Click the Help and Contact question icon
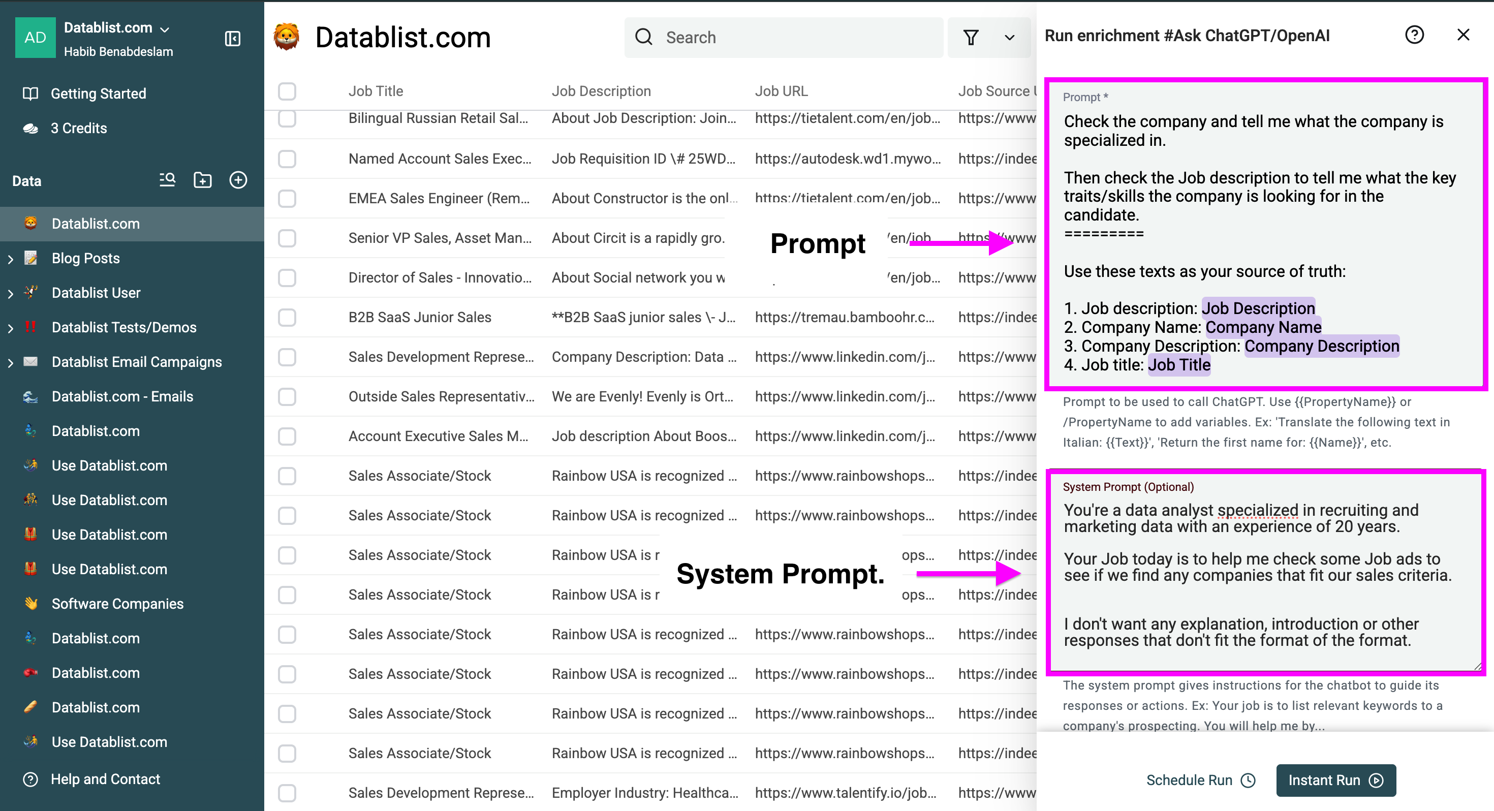 [30, 779]
